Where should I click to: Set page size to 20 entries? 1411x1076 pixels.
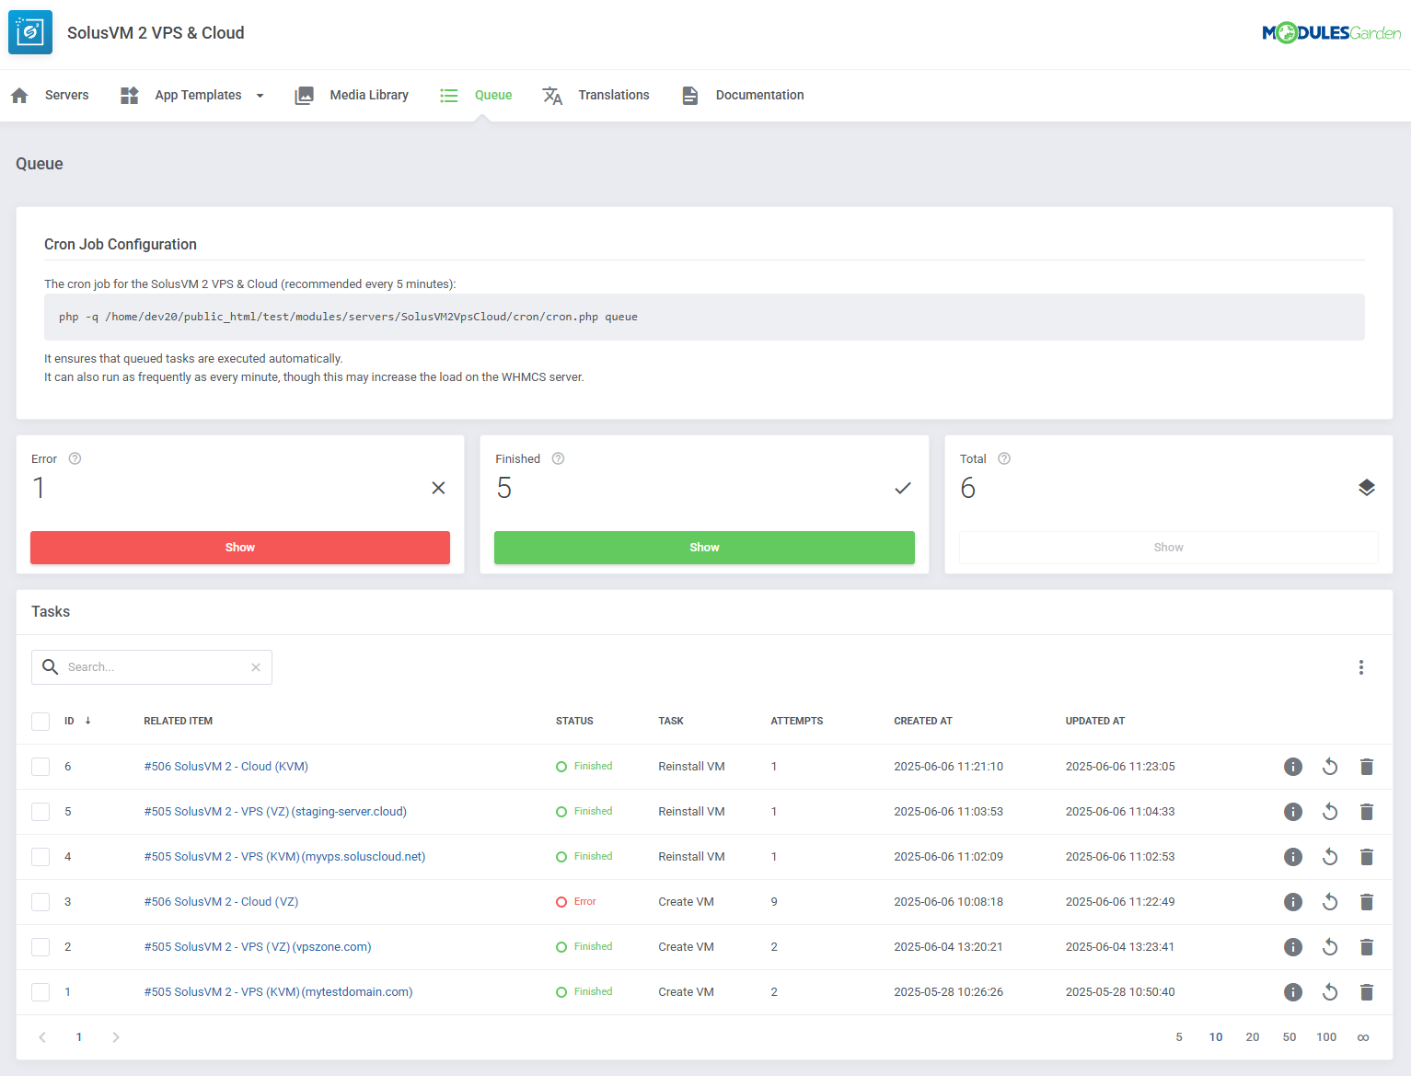(x=1252, y=1037)
